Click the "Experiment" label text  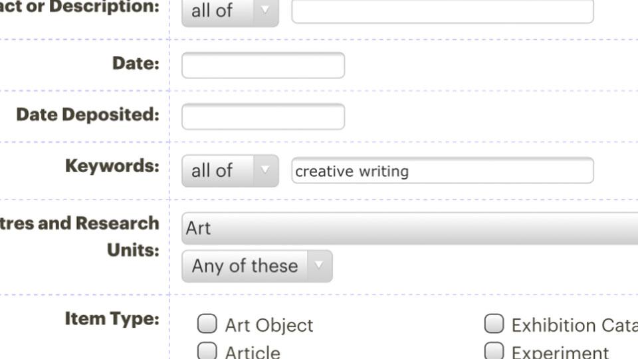point(560,352)
